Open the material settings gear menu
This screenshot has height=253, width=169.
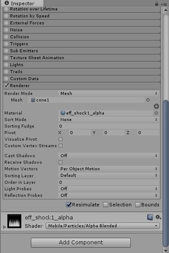pyautogui.click(x=158, y=217)
